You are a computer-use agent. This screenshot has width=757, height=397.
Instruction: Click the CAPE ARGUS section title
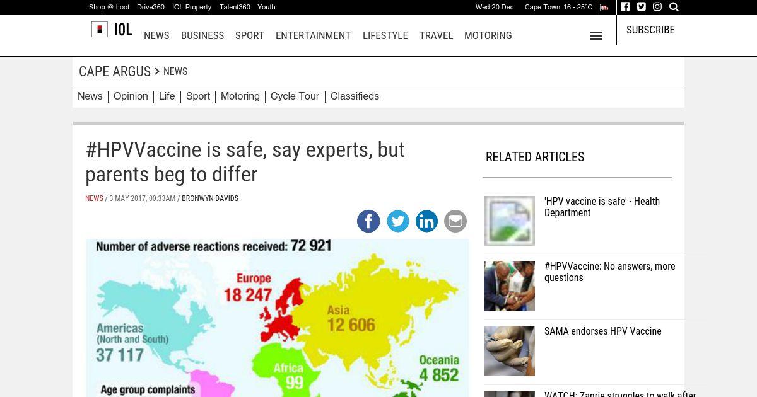[x=115, y=72]
